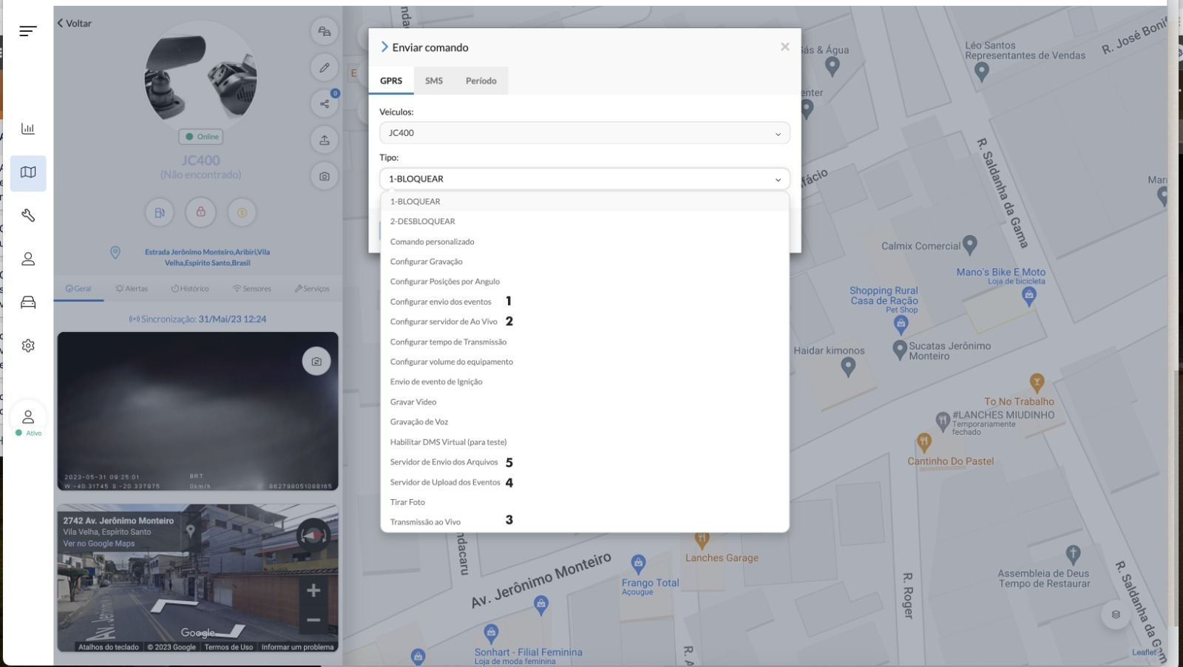Choose Configurar tempo de Transmissão

coord(585,342)
